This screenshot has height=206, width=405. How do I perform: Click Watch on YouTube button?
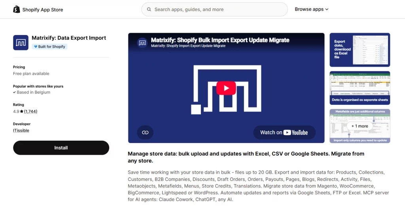coord(284,132)
